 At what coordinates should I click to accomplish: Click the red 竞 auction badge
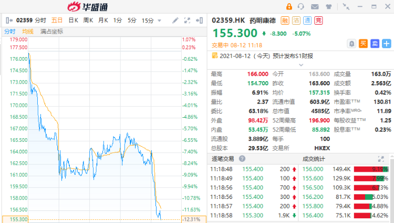click(x=318, y=20)
